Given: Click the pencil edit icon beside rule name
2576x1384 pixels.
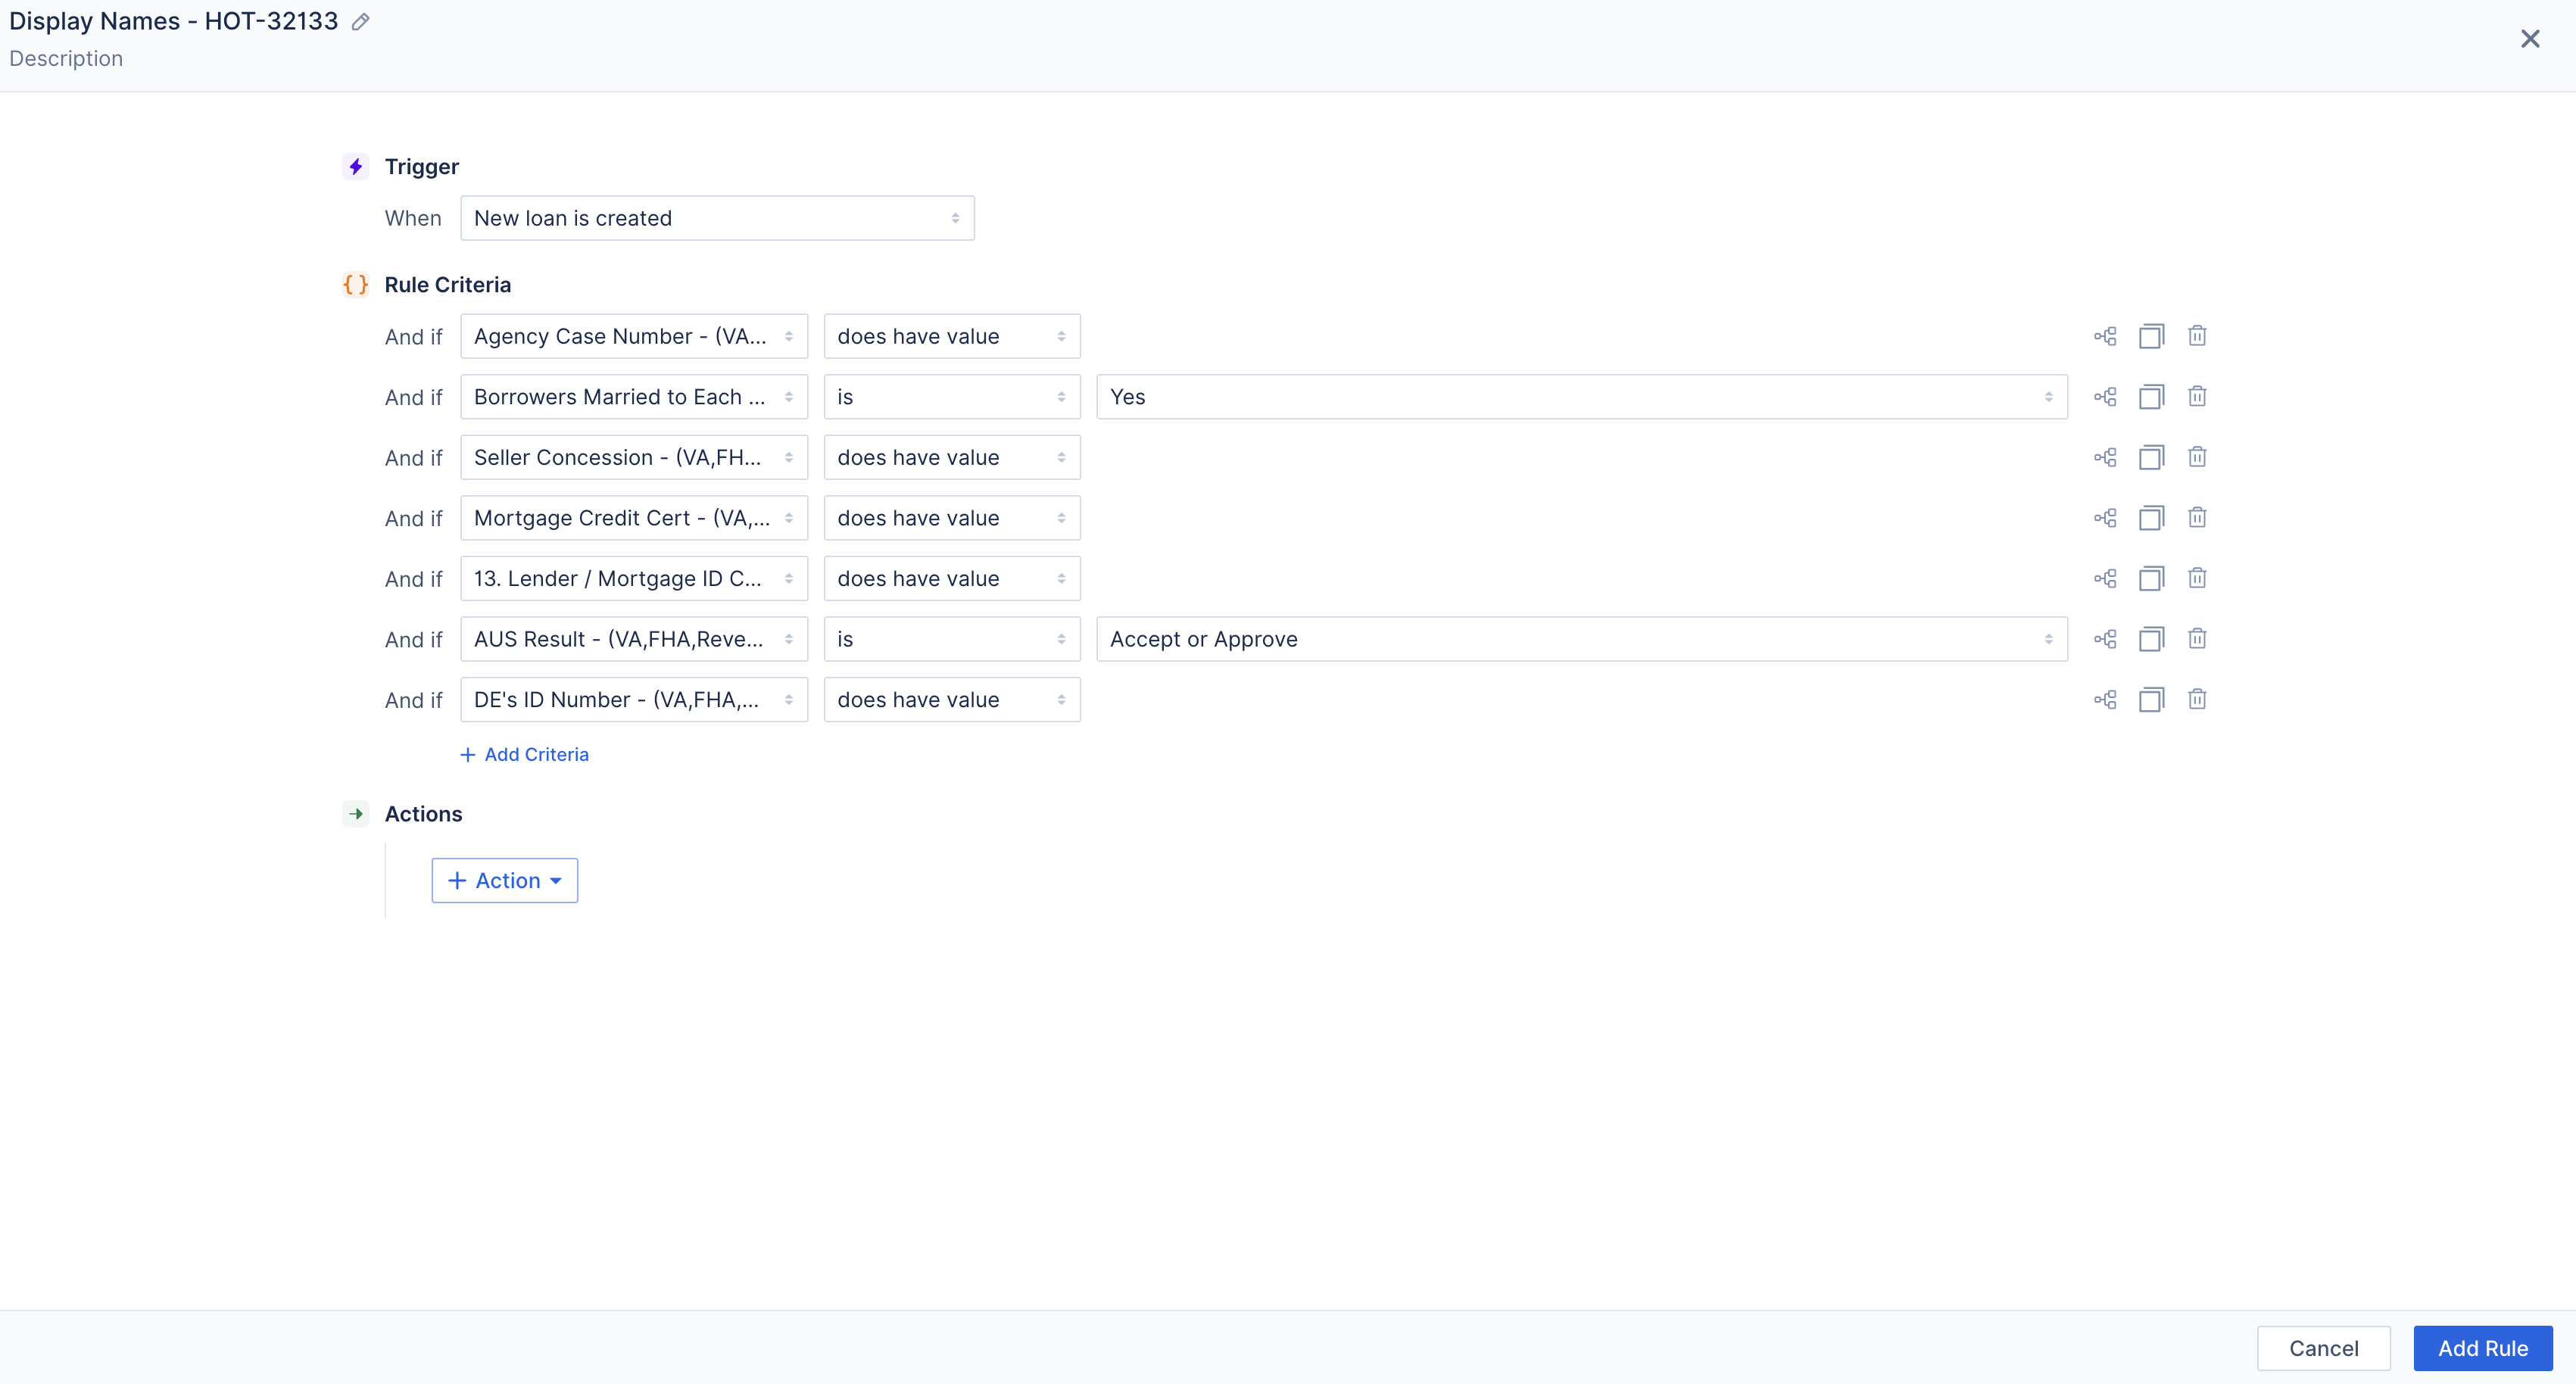Looking at the screenshot, I should pos(361,22).
